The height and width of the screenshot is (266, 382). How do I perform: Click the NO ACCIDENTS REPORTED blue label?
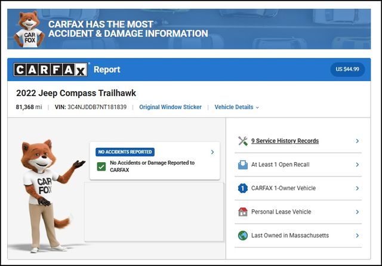(125, 152)
